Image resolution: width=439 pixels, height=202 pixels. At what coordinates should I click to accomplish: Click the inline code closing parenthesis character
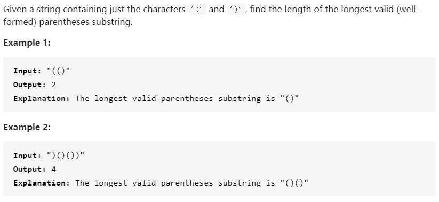pos(236,10)
